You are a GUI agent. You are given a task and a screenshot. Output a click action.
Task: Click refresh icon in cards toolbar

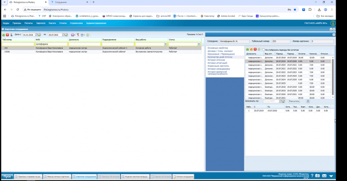[x=88, y=35]
